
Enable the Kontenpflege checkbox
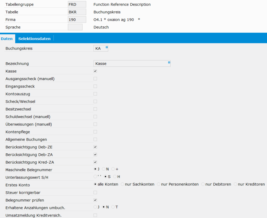pos(95,132)
